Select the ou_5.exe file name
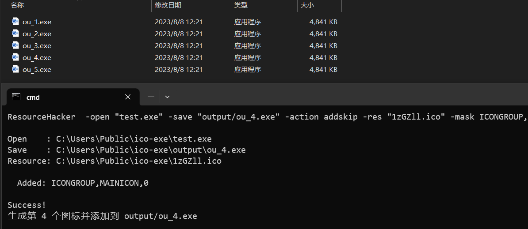The image size is (528, 229). (x=37, y=69)
